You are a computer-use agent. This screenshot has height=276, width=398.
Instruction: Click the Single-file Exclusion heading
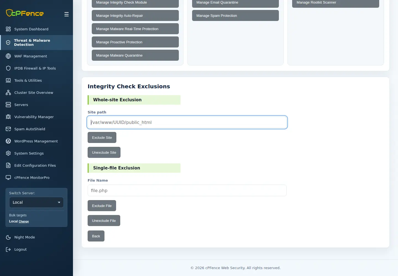(134, 168)
